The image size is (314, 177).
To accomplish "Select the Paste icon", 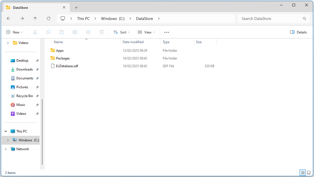I will [x=61, y=32].
